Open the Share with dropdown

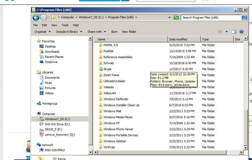tap(97, 32)
